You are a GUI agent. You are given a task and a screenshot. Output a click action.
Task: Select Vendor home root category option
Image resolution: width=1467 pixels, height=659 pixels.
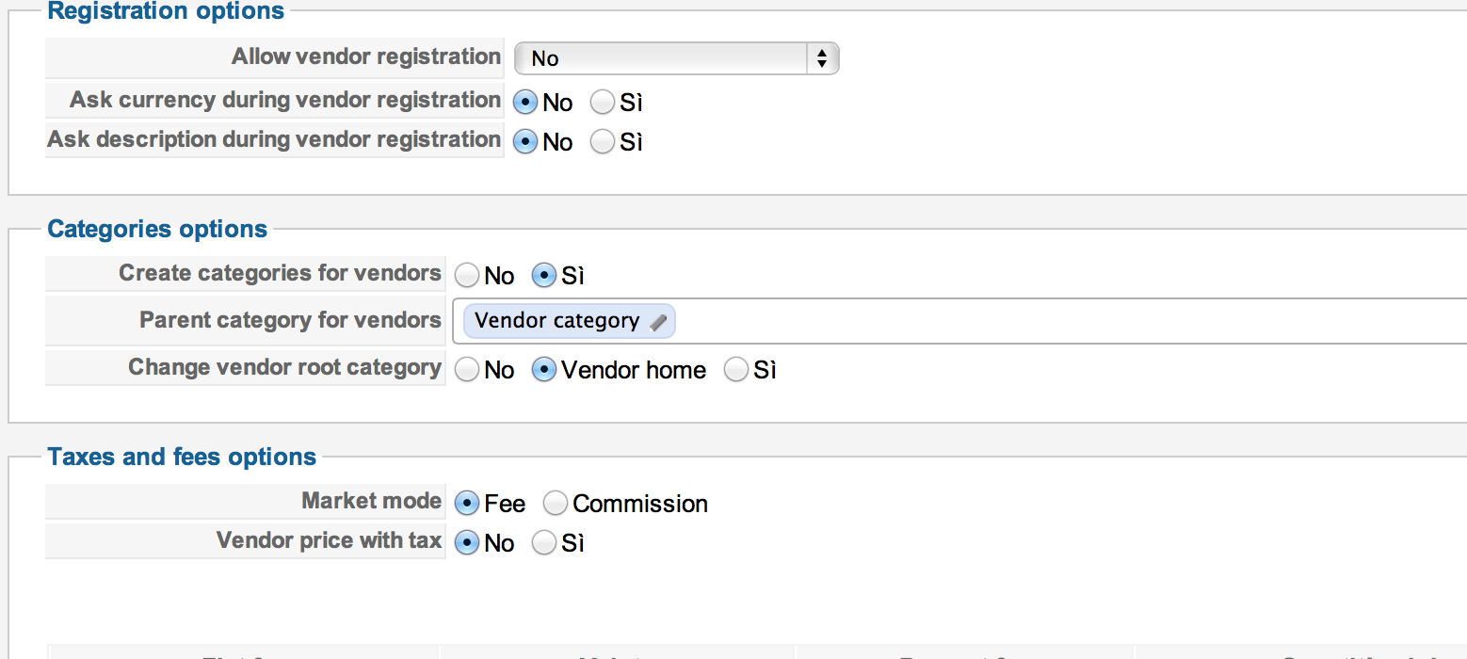click(544, 370)
